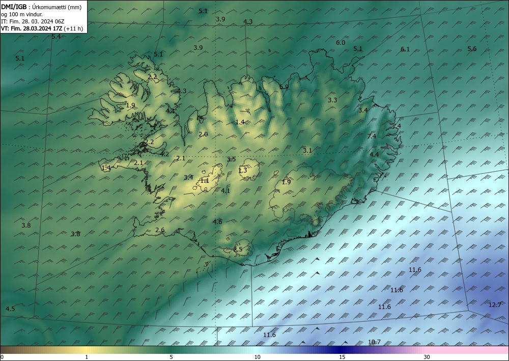509x361 pixels.
Task: Click the 'DMI/IGB : Úrkomumætti (mm)' title line
Action: (41, 7)
